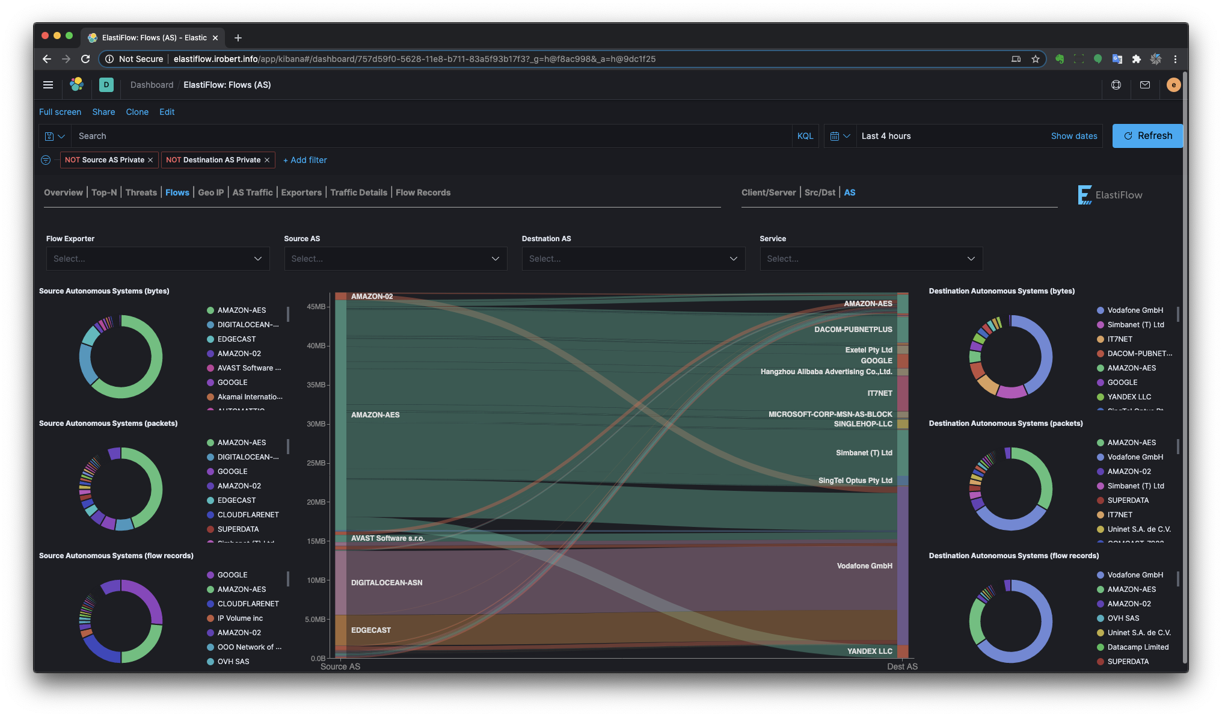Click the browser address bar URL
The width and height of the screenshot is (1222, 717).
click(x=414, y=59)
